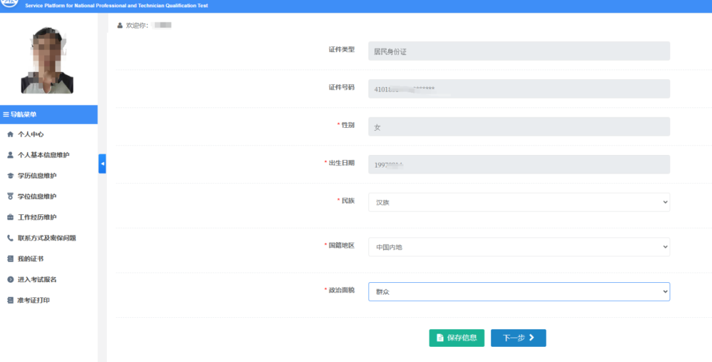Screen dimensions: 712x362
Task: Click the home icon beside 个人中心
Action: [x=11, y=135]
